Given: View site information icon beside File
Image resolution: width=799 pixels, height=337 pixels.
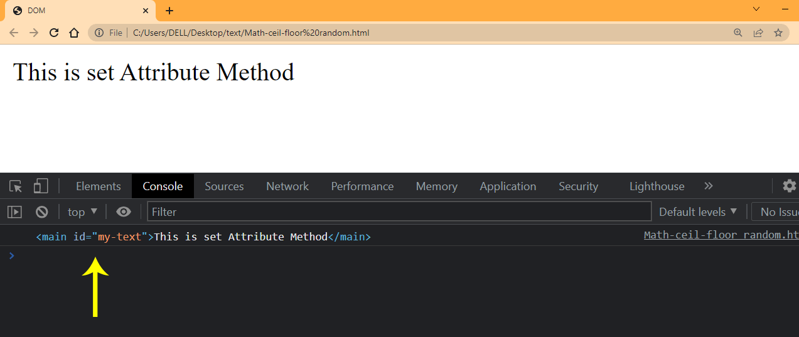Looking at the screenshot, I should (99, 33).
